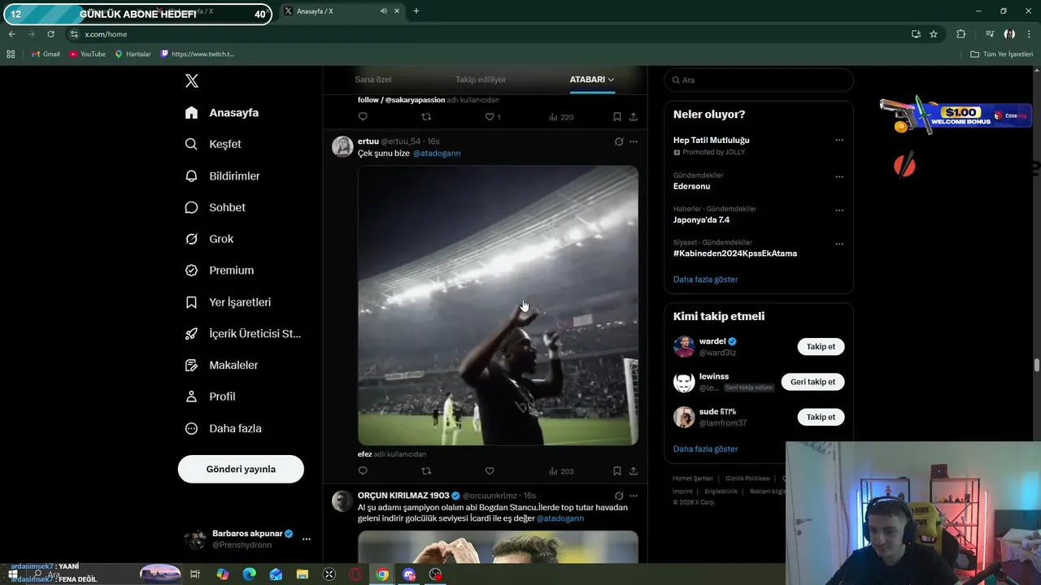Image resolution: width=1041 pixels, height=585 pixels.
Task: Reply to the sakaryapassion post
Action: point(363,117)
